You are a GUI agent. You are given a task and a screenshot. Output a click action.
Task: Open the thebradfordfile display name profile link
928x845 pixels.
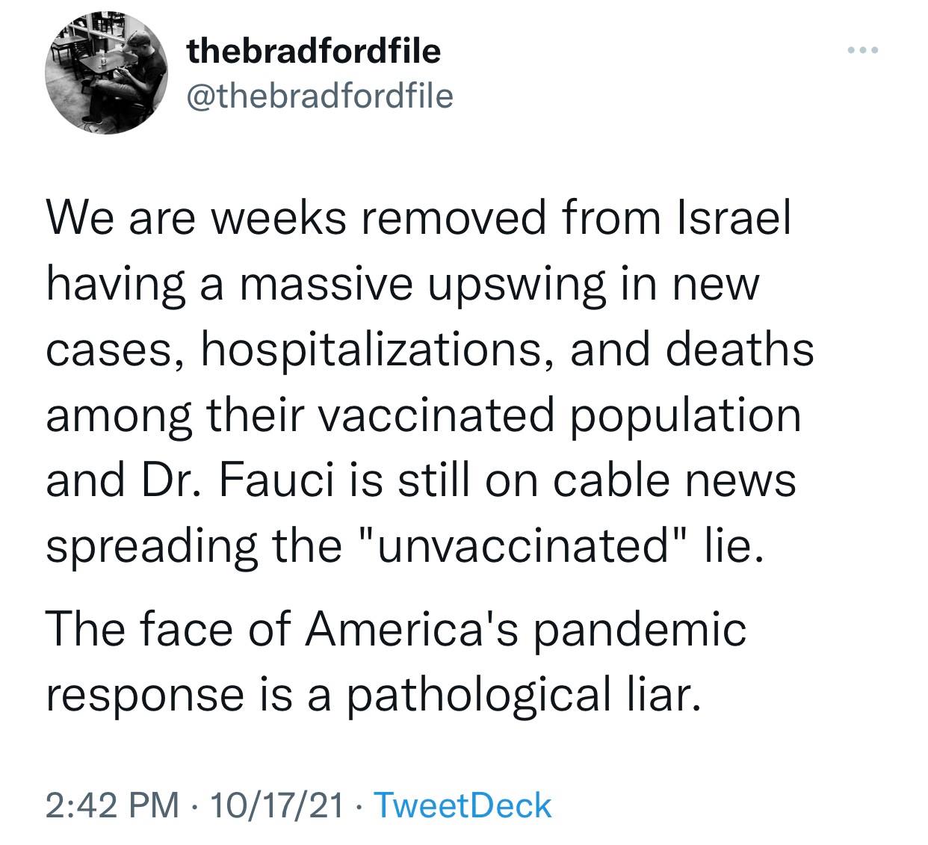(x=314, y=52)
